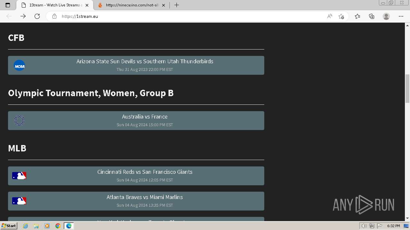
Task: Click scrollbar down arrow
Action: (x=407, y=218)
